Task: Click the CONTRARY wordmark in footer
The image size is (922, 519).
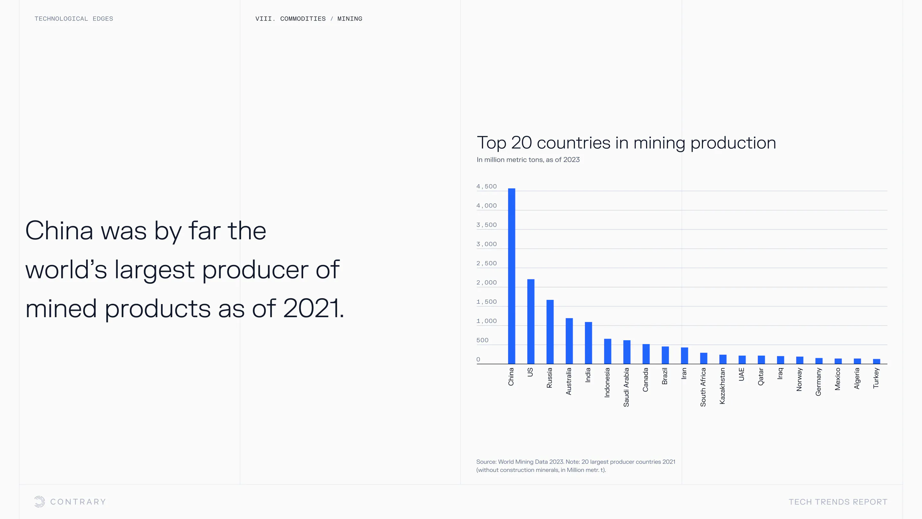Action: click(78, 502)
